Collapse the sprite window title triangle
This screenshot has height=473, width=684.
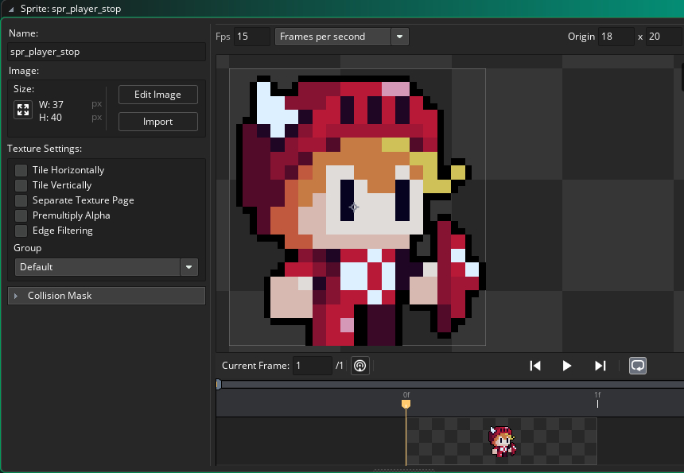(x=11, y=10)
